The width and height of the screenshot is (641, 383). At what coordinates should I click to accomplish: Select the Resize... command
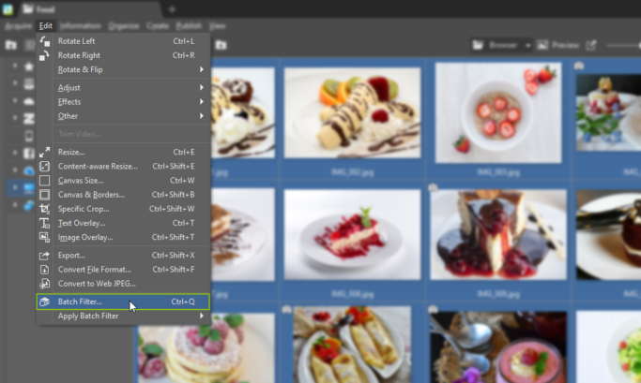coord(123,152)
